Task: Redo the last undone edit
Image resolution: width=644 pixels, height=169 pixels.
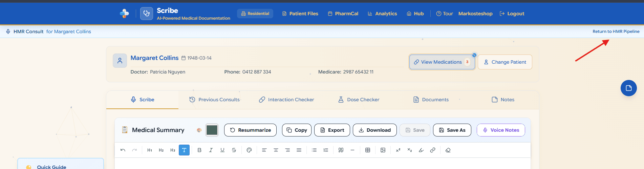Action: tap(134, 150)
